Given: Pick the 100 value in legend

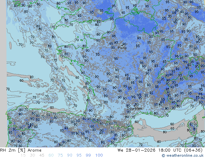Looking at the screenshot, I should (x=99, y=155).
